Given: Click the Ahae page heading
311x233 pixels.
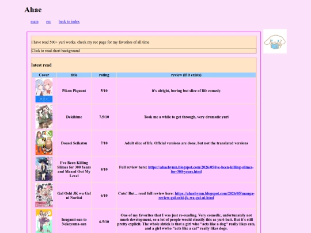Looking at the screenshot, I should click(x=33, y=10).
